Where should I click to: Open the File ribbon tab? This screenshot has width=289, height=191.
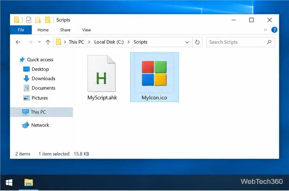(x=21, y=30)
